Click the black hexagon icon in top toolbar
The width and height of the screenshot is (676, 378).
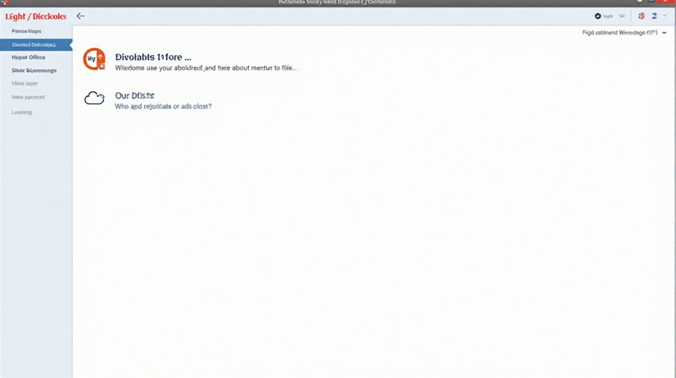(x=598, y=16)
